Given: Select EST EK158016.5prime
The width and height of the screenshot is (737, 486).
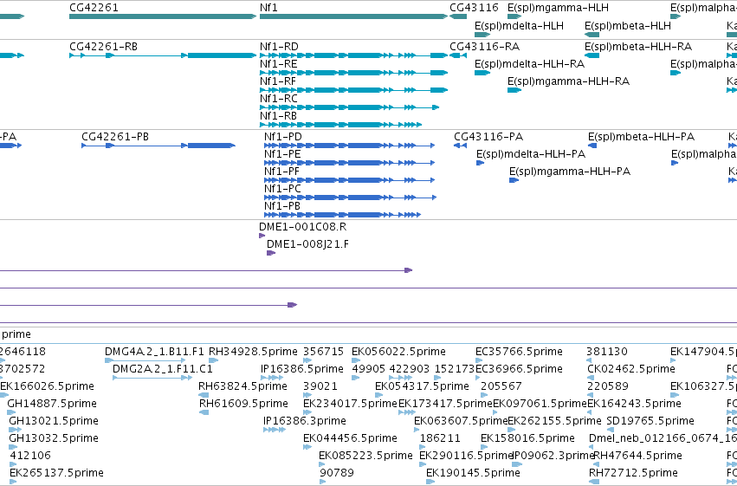Looking at the screenshot, I should click(485, 448).
